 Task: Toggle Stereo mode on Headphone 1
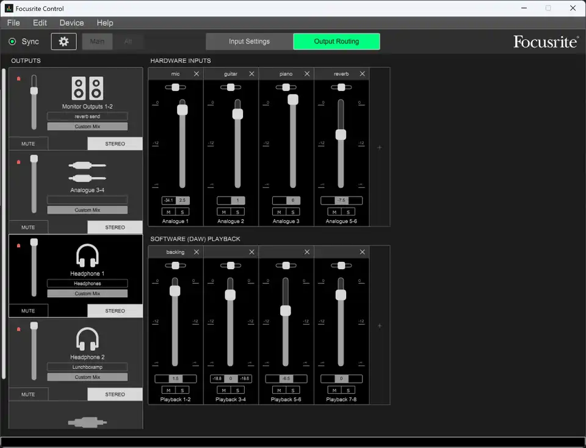[x=115, y=311]
